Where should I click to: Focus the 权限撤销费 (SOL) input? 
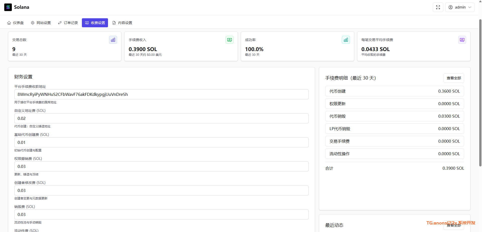coord(161,166)
